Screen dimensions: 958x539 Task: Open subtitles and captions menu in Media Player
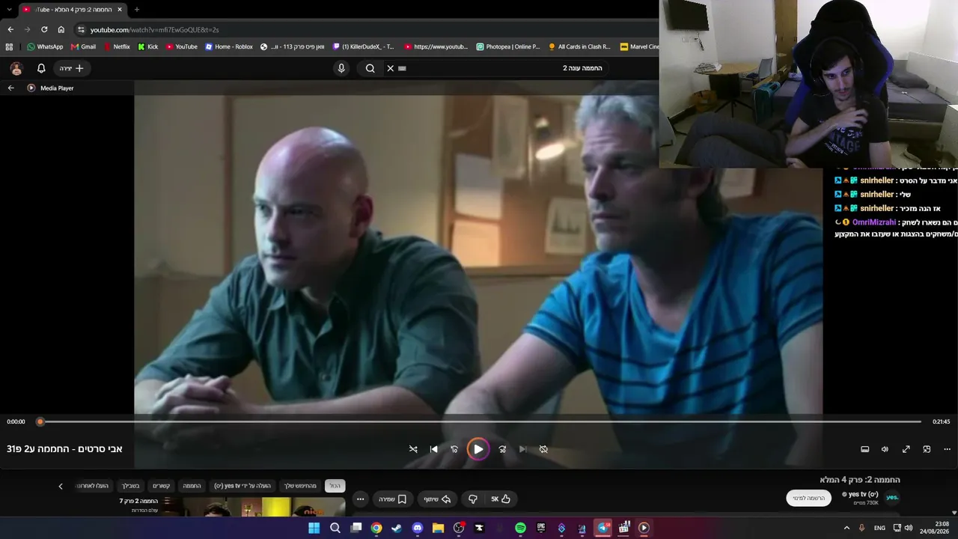pyautogui.click(x=864, y=449)
